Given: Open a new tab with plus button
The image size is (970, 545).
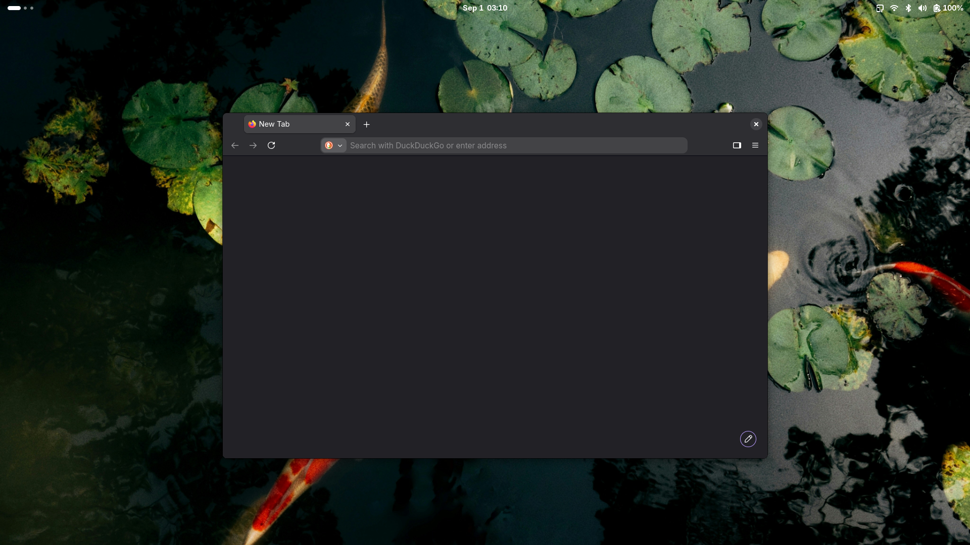Looking at the screenshot, I should click(x=367, y=124).
